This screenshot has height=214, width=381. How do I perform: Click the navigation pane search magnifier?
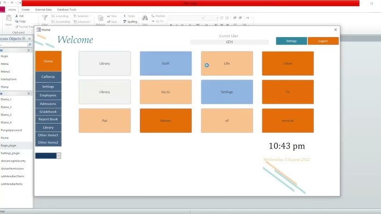tap(30, 45)
